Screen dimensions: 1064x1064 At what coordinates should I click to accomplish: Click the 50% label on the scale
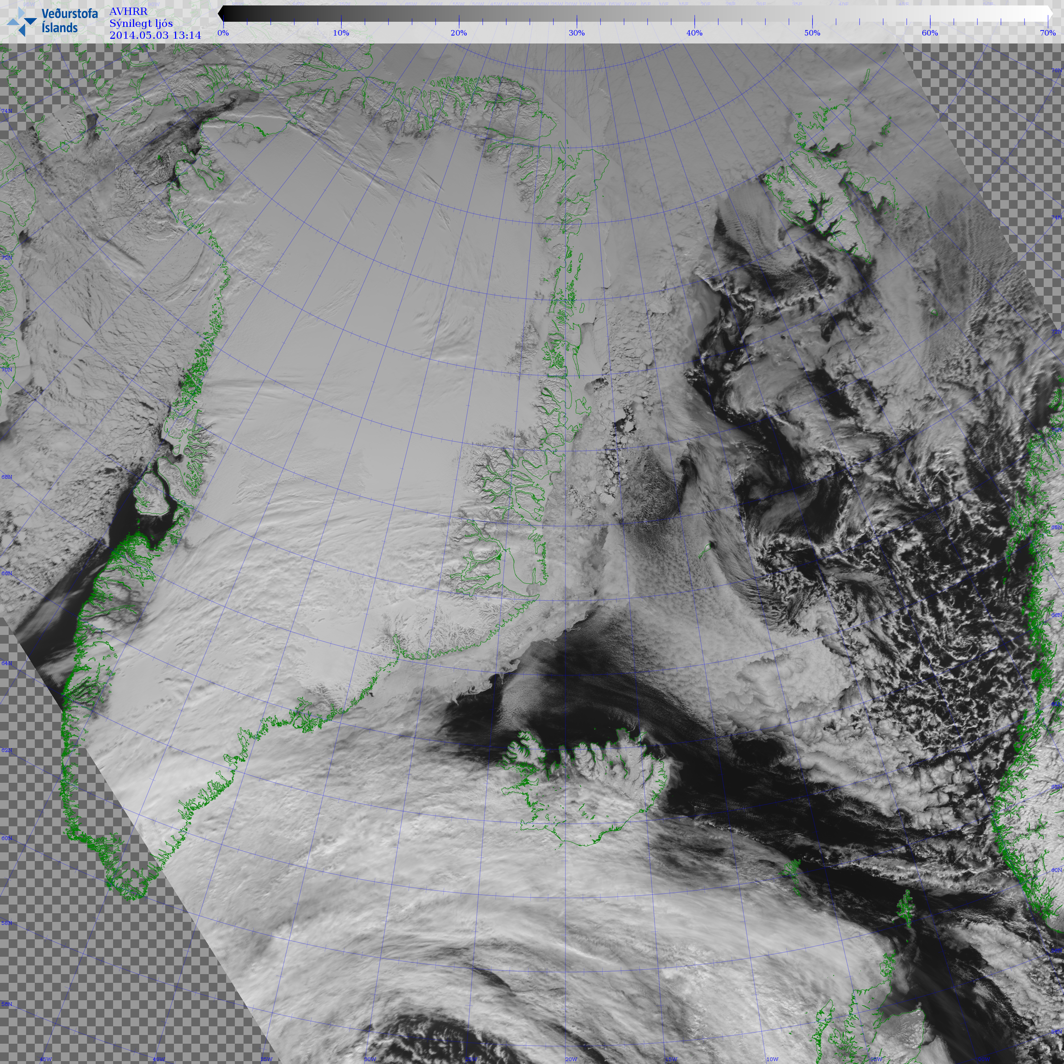[x=812, y=33]
